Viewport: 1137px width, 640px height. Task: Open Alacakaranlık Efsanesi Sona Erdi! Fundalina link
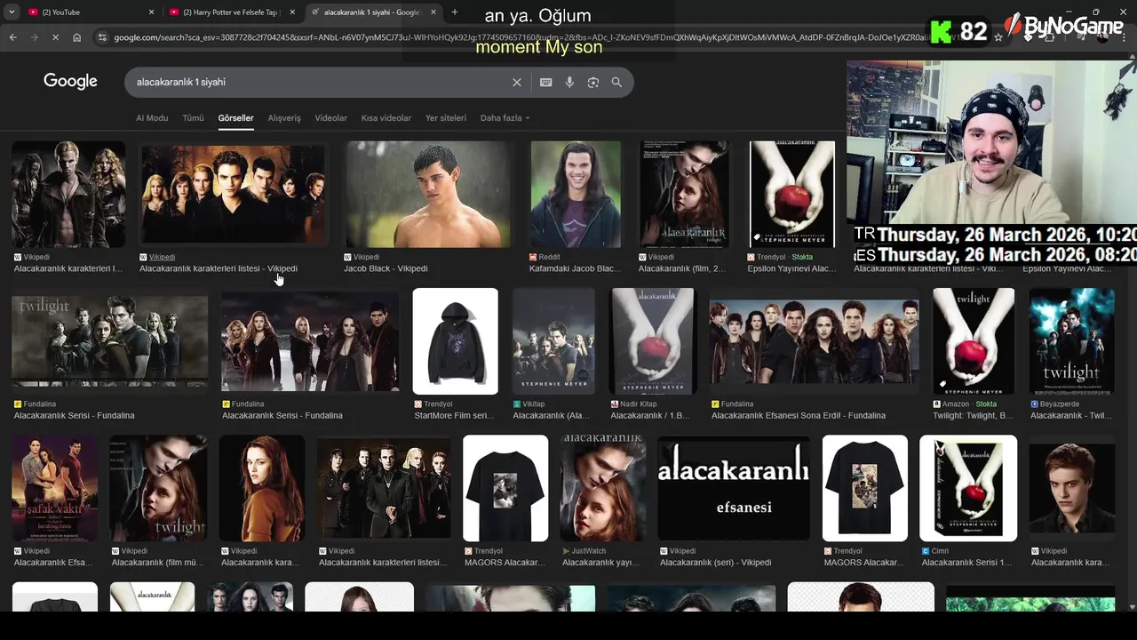point(799,415)
